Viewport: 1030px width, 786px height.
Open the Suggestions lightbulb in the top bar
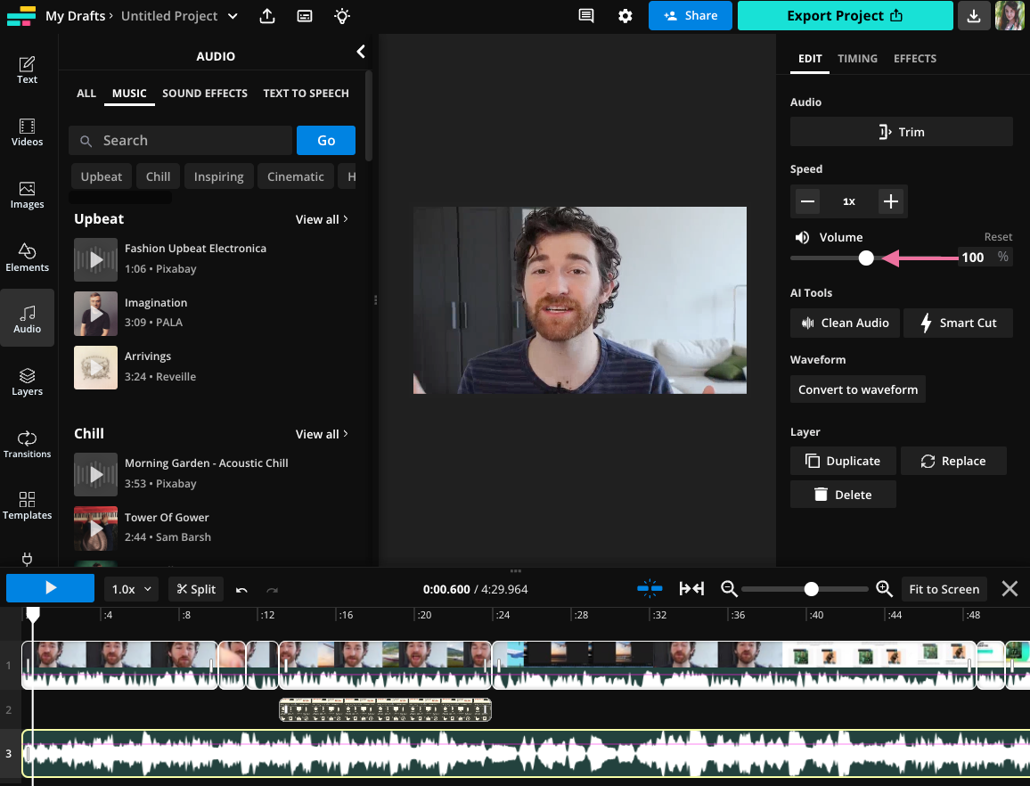point(341,16)
